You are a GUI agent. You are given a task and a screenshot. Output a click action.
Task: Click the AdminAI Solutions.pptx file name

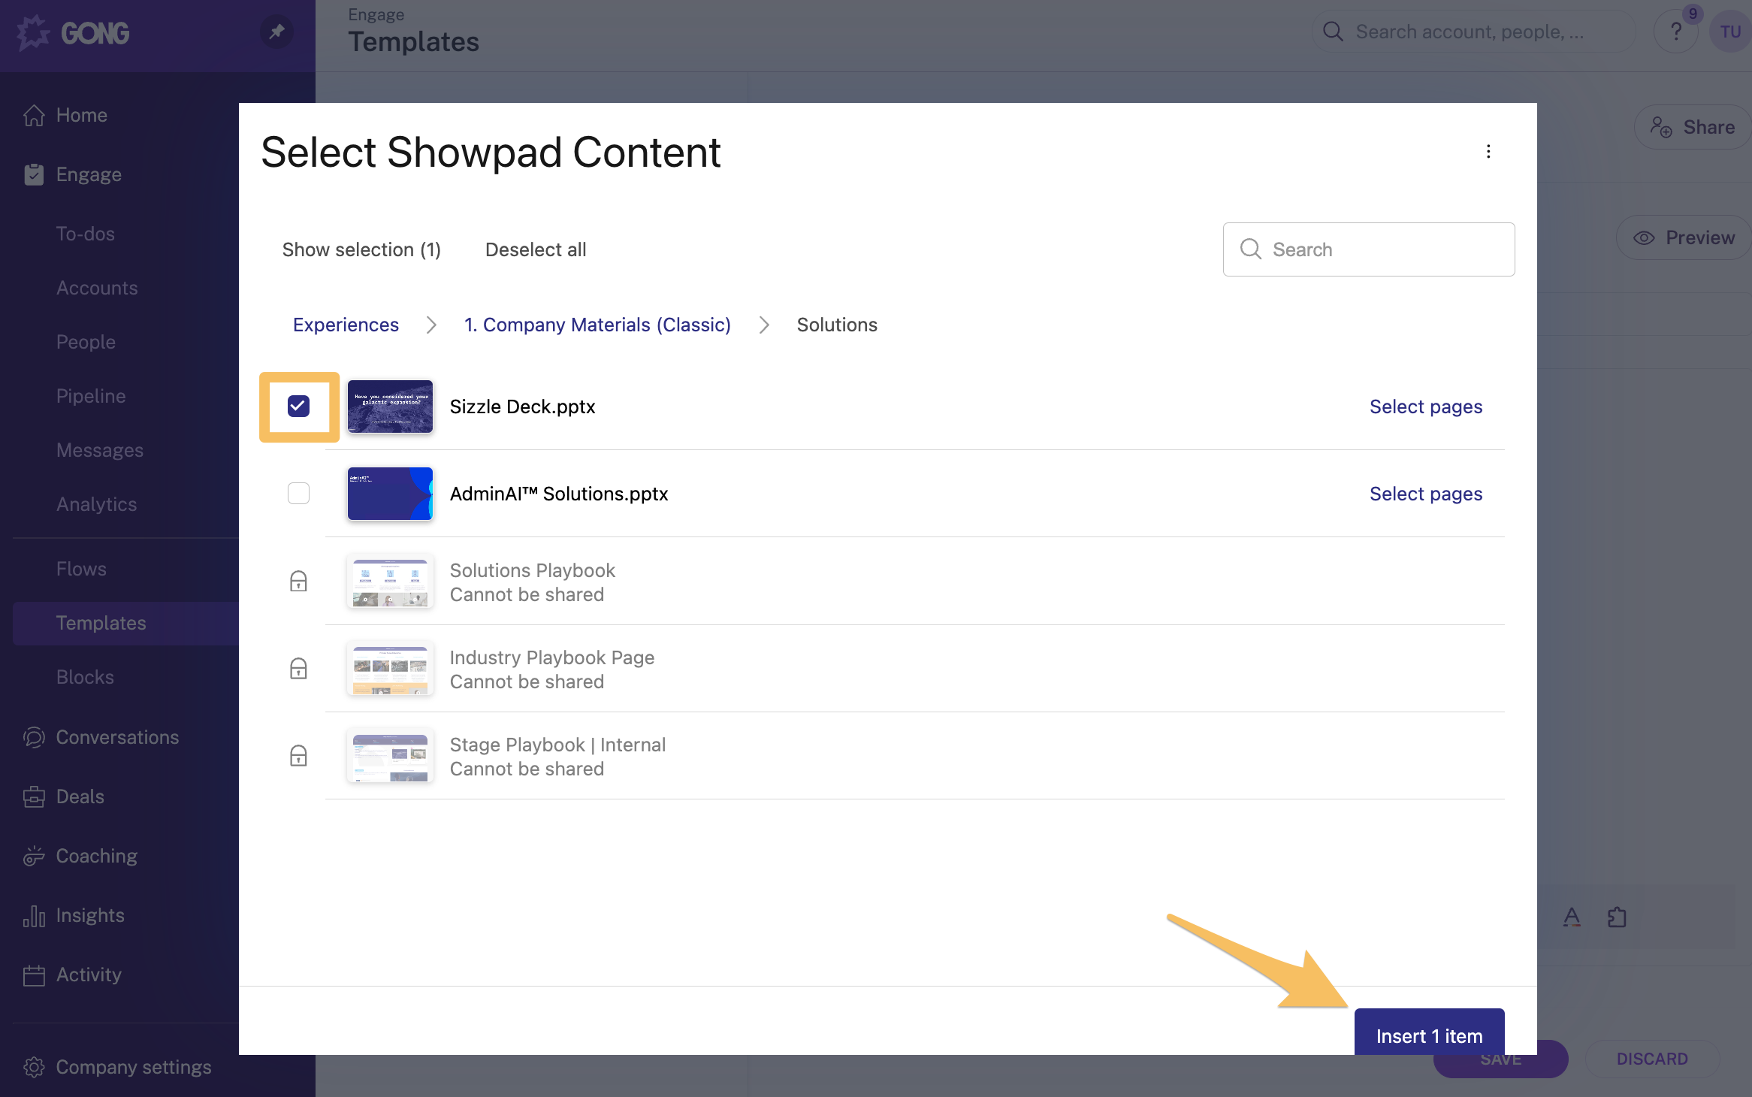click(x=559, y=494)
